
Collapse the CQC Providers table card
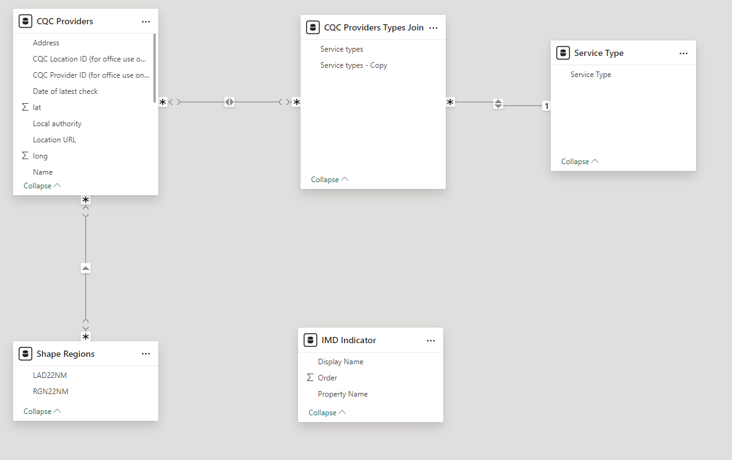point(42,186)
